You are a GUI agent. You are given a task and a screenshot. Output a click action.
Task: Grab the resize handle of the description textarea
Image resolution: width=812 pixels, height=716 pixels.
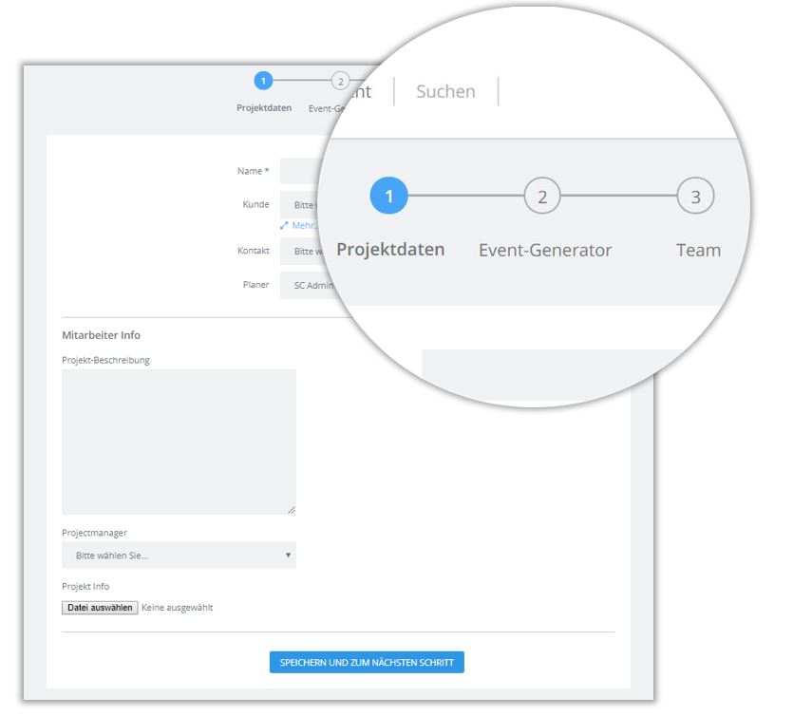click(291, 510)
